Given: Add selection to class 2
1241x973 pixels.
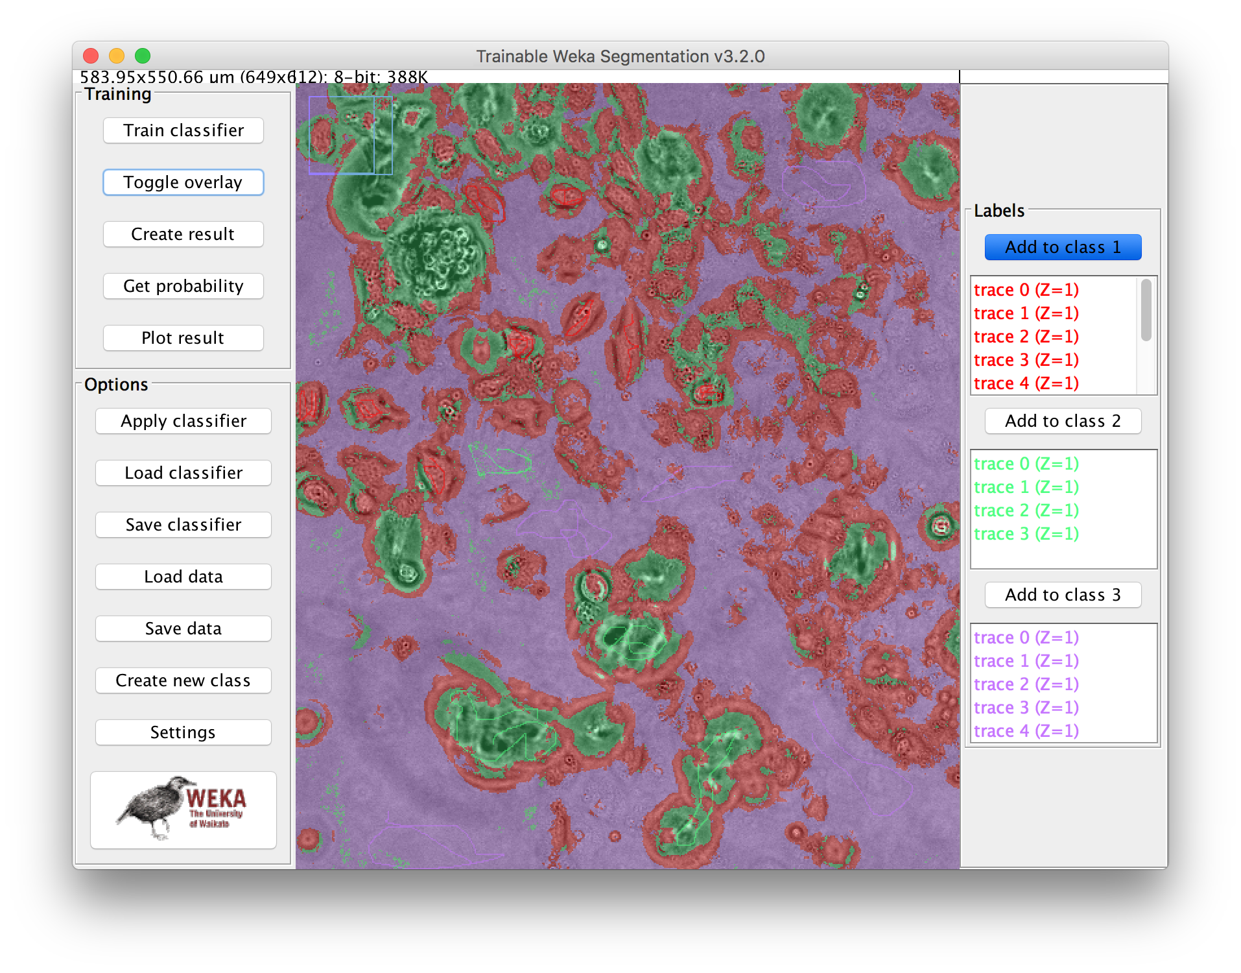Looking at the screenshot, I should [1062, 420].
